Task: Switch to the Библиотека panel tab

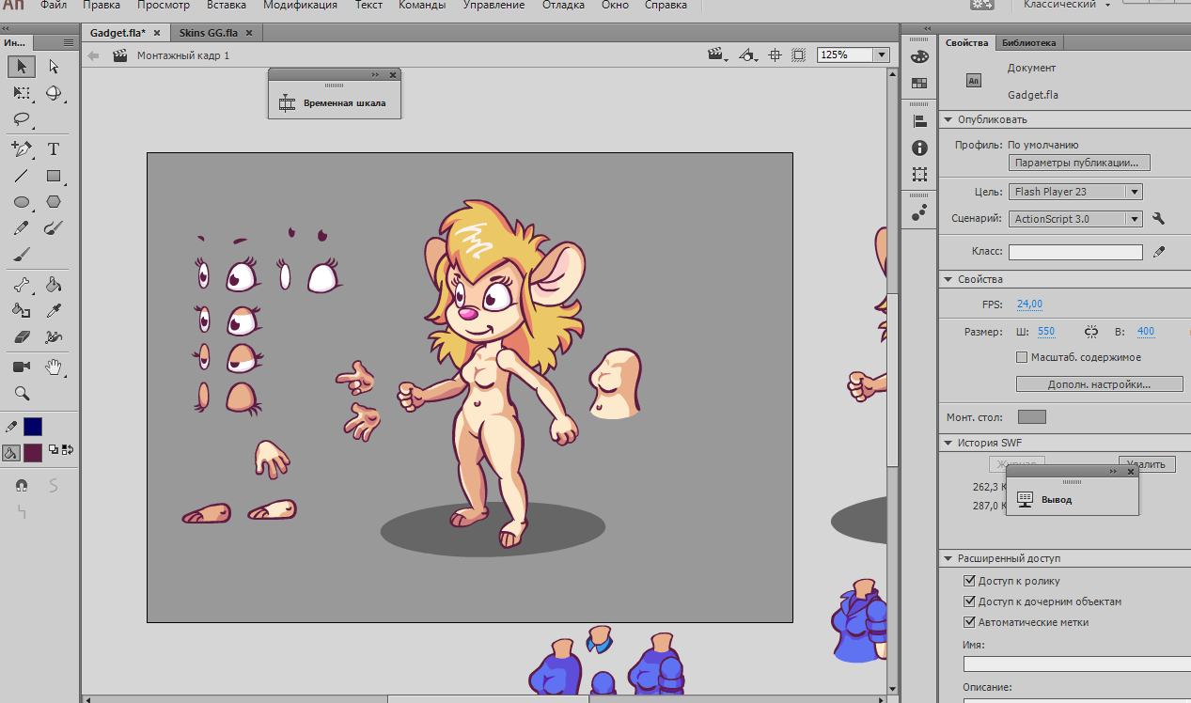Action: coord(1028,42)
